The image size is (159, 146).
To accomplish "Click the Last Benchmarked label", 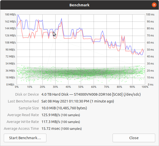I will (23, 101).
